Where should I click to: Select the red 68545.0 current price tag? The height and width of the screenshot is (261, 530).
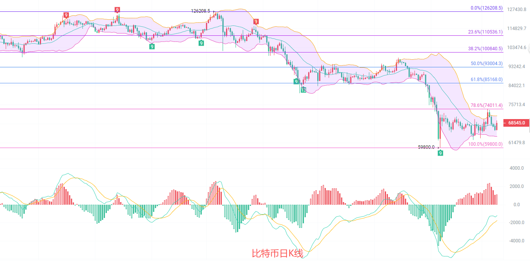pos(516,123)
